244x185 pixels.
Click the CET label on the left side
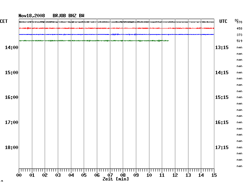point(4,21)
